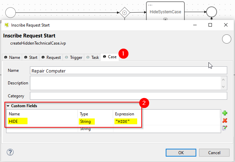235x162 pixels.
Task: Switch to the Task tab
Action: 93,58
